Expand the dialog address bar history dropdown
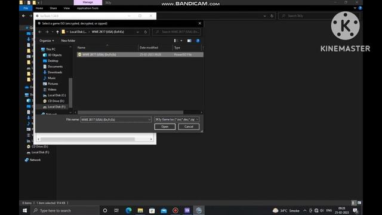This screenshot has height=215, width=382. click(138, 32)
